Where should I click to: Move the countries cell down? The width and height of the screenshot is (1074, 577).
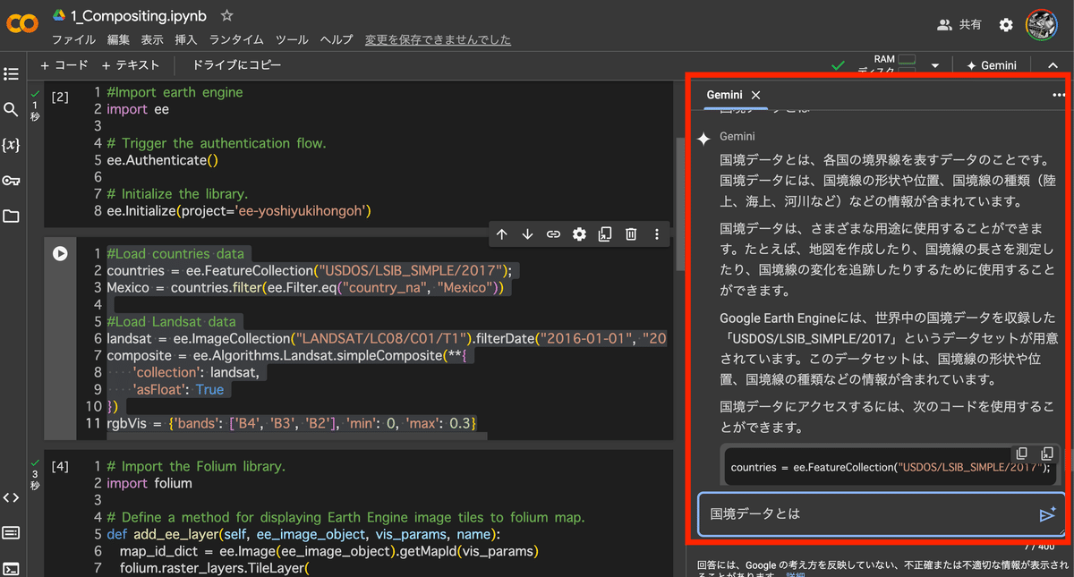tap(527, 233)
